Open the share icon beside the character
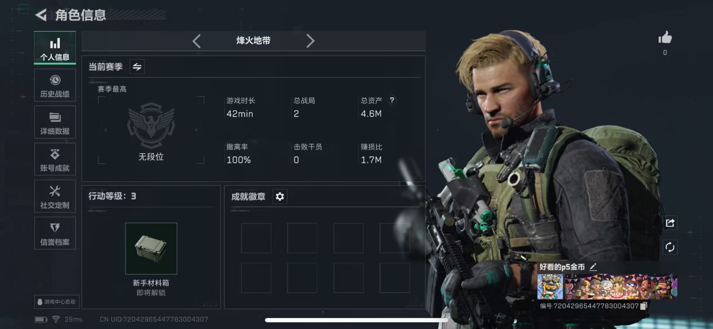 670,223
